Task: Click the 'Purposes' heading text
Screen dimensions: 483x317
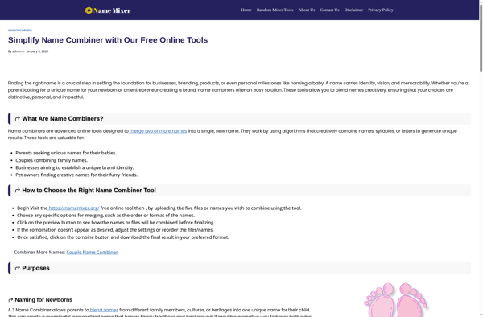Action: (35, 268)
